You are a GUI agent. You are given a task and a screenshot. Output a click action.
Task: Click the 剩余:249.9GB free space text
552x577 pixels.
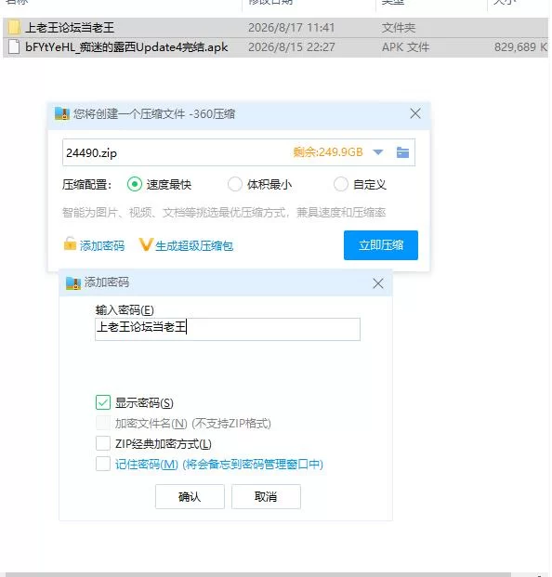tap(328, 152)
